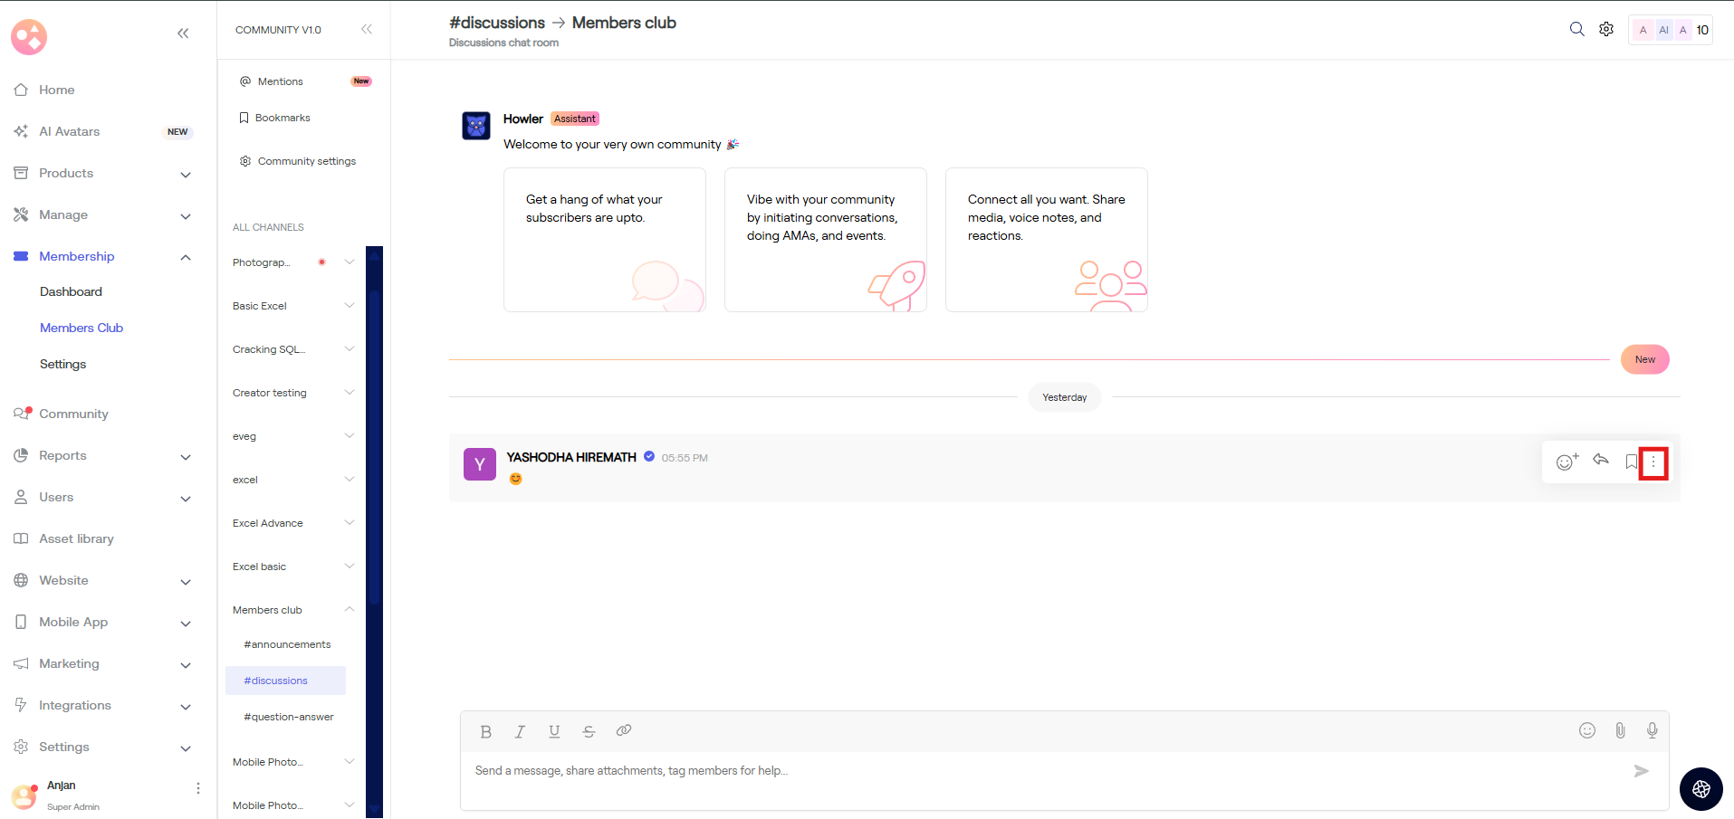Record a voice note with microphone
This screenshot has width=1734, height=819.
[x=1652, y=730]
